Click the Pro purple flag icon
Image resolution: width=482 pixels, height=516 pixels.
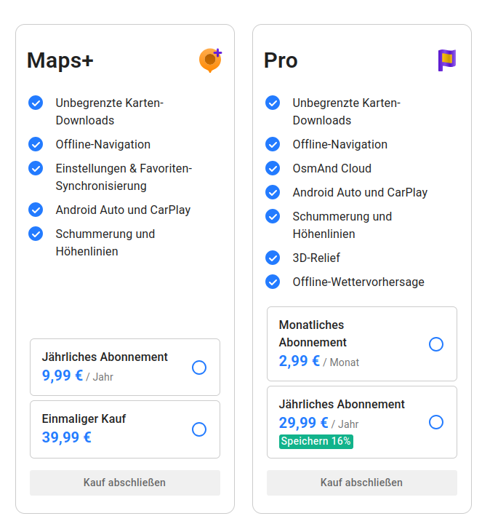coord(446,60)
